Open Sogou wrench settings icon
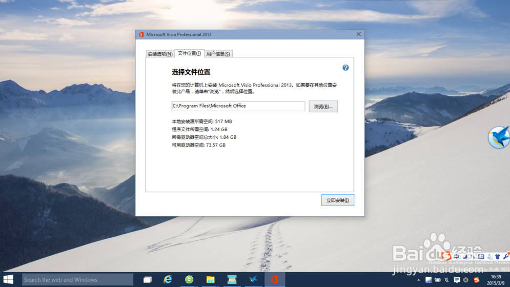The image size is (510, 287). (506, 256)
